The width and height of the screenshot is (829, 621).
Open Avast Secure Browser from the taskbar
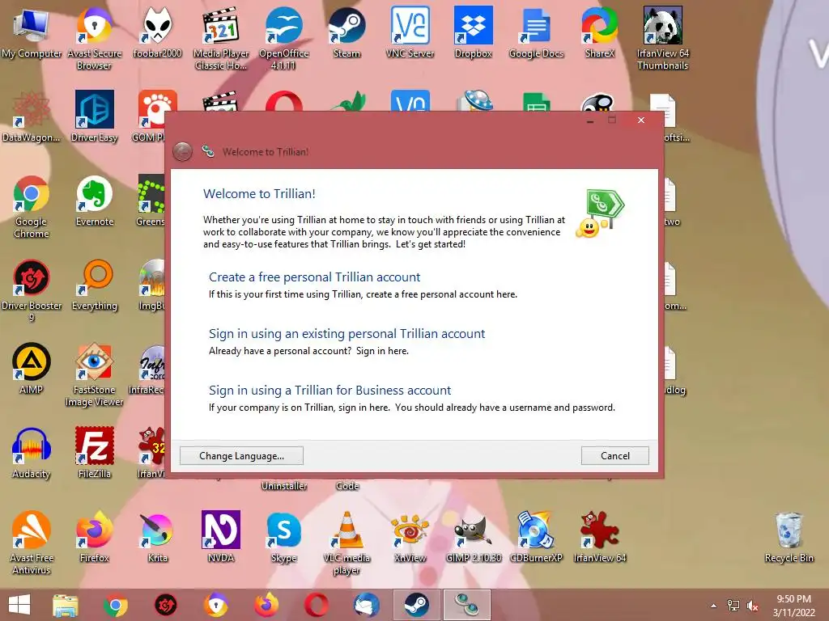coord(215,605)
